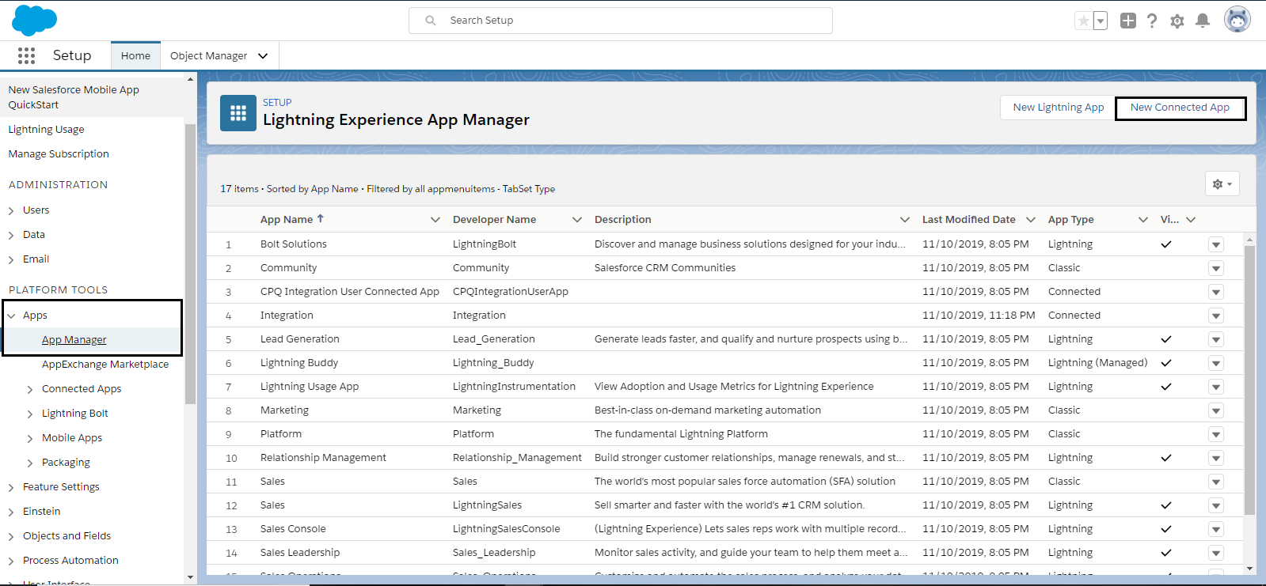Focus the Search Setup field
This screenshot has height=586, width=1266.
621,21
